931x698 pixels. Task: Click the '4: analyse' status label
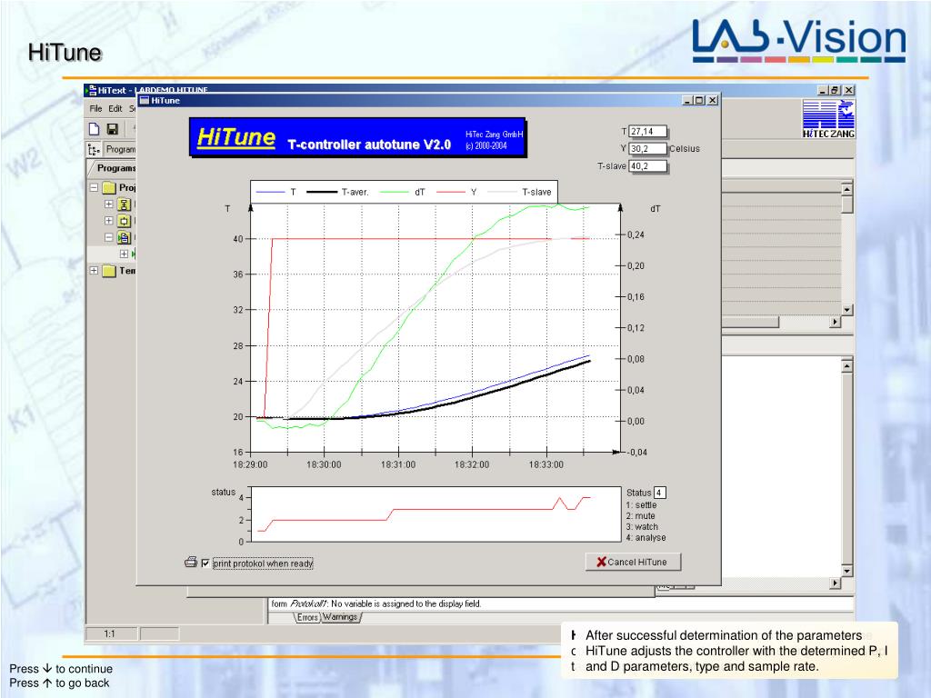tap(646, 537)
